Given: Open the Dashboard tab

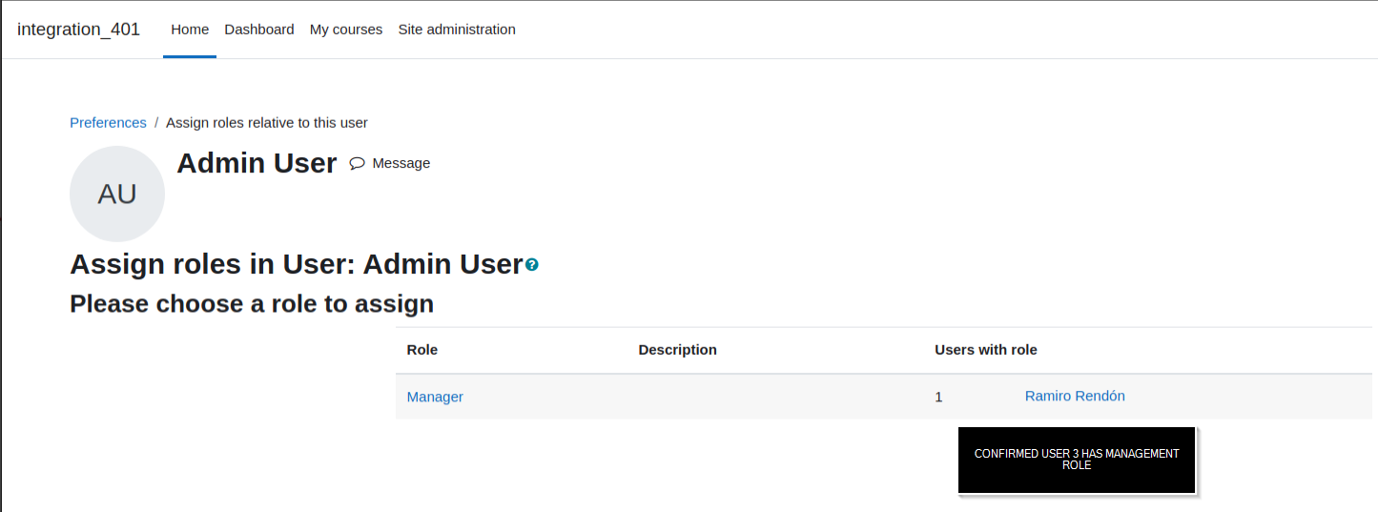Looking at the screenshot, I should pos(259,30).
